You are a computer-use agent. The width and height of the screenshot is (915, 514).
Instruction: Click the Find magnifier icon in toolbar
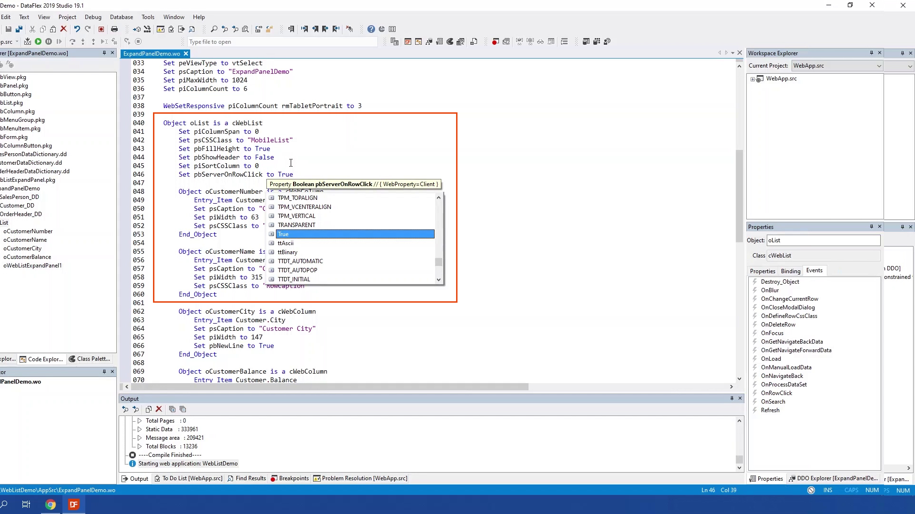point(214,29)
